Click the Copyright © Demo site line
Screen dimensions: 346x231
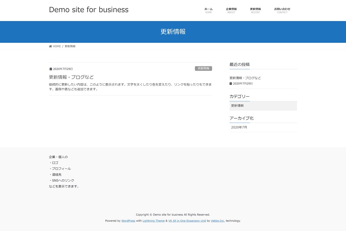click(173, 215)
